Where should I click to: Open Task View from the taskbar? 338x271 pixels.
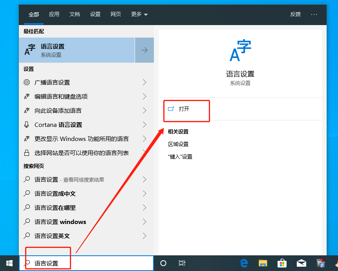coord(182,263)
